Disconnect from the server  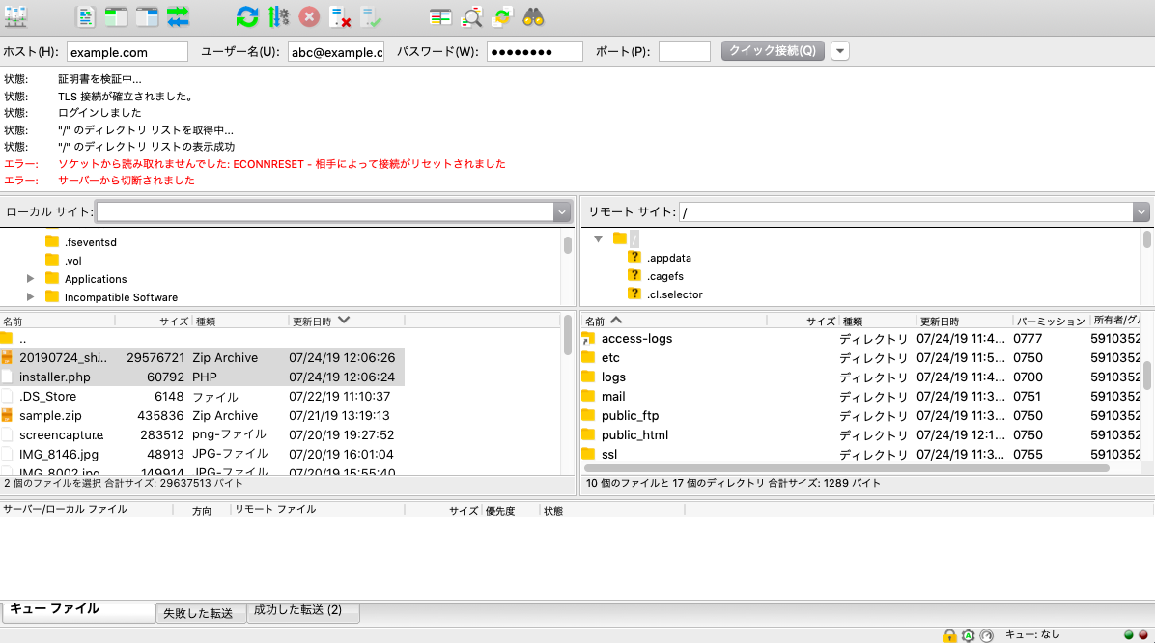pyautogui.click(x=338, y=16)
